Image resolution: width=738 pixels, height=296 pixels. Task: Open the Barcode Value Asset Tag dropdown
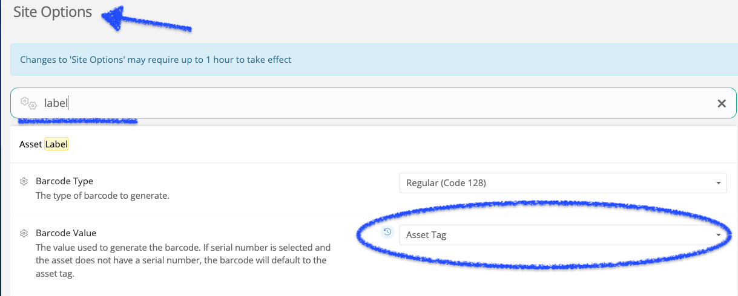tap(563, 235)
